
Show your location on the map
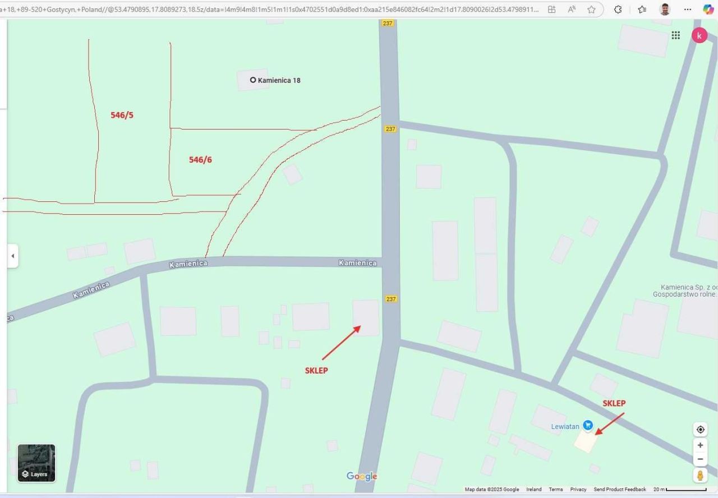(700, 430)
